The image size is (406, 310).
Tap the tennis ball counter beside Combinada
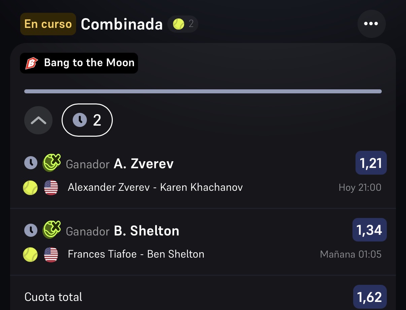pyautogui.click(x=183, y=24)
